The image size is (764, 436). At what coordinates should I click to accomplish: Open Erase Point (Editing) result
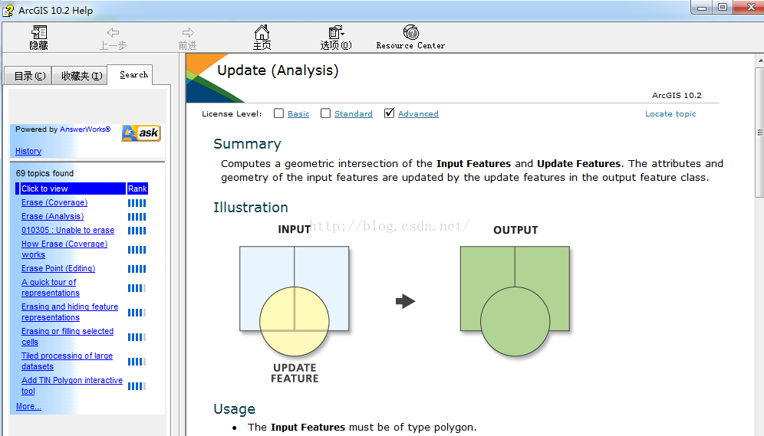pos(58,269)
